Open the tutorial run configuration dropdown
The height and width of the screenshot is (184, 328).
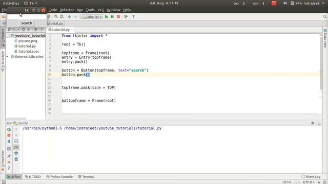pos(92,17)
